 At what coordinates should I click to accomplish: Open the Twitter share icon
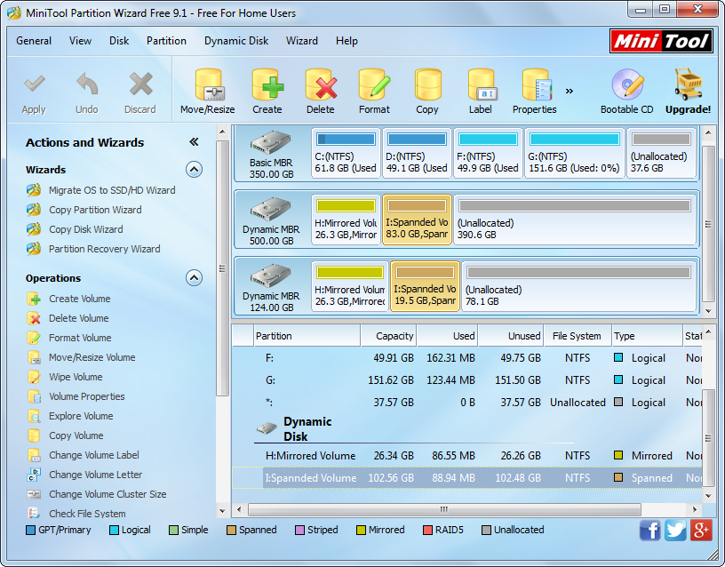click(675, 530)
